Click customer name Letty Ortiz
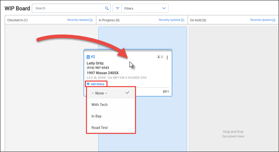Screen dimensions: 279x152 coord(95,63)
